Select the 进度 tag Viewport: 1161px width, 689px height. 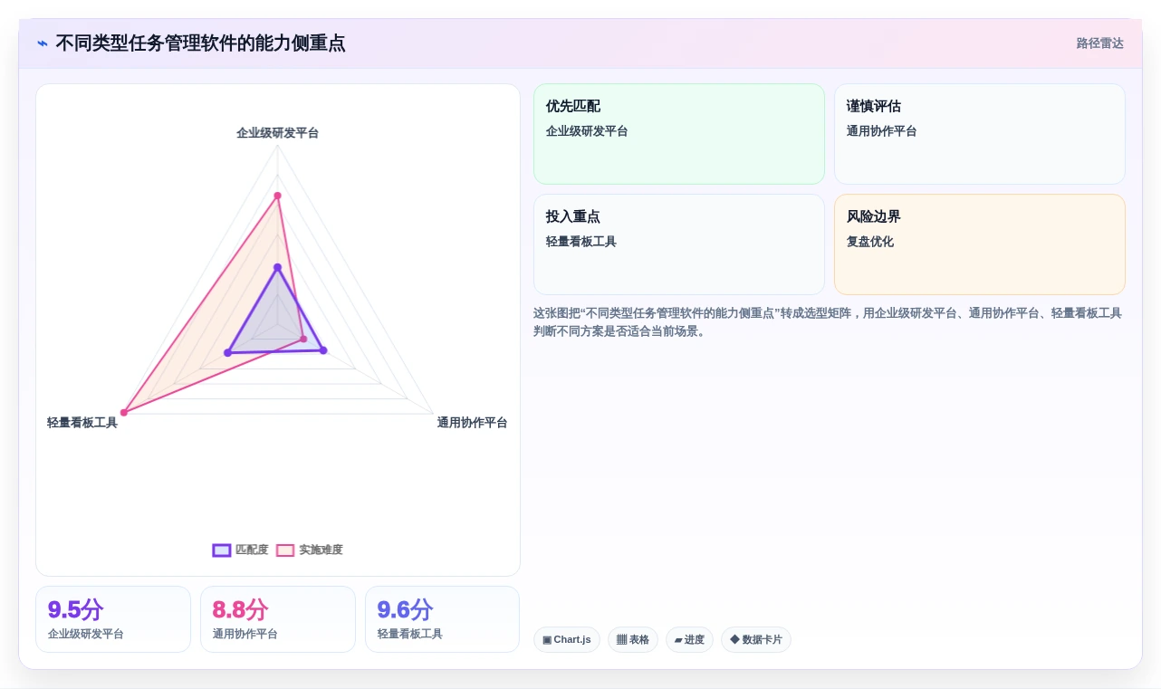pos(689,639)
